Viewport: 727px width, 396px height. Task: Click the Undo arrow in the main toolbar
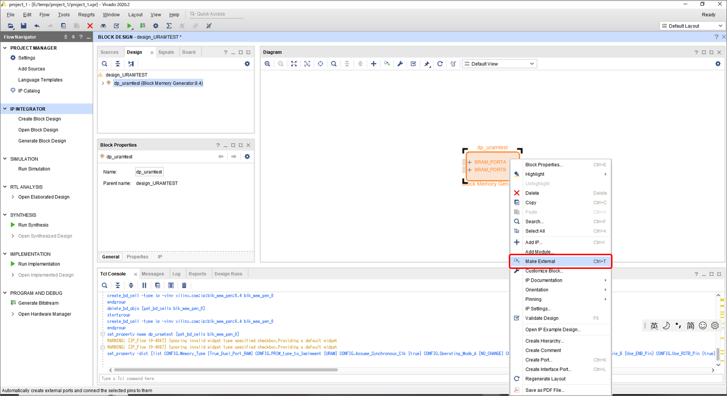(x=36, y=26)
